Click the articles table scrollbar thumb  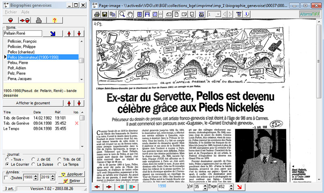[x=82, y=118]
